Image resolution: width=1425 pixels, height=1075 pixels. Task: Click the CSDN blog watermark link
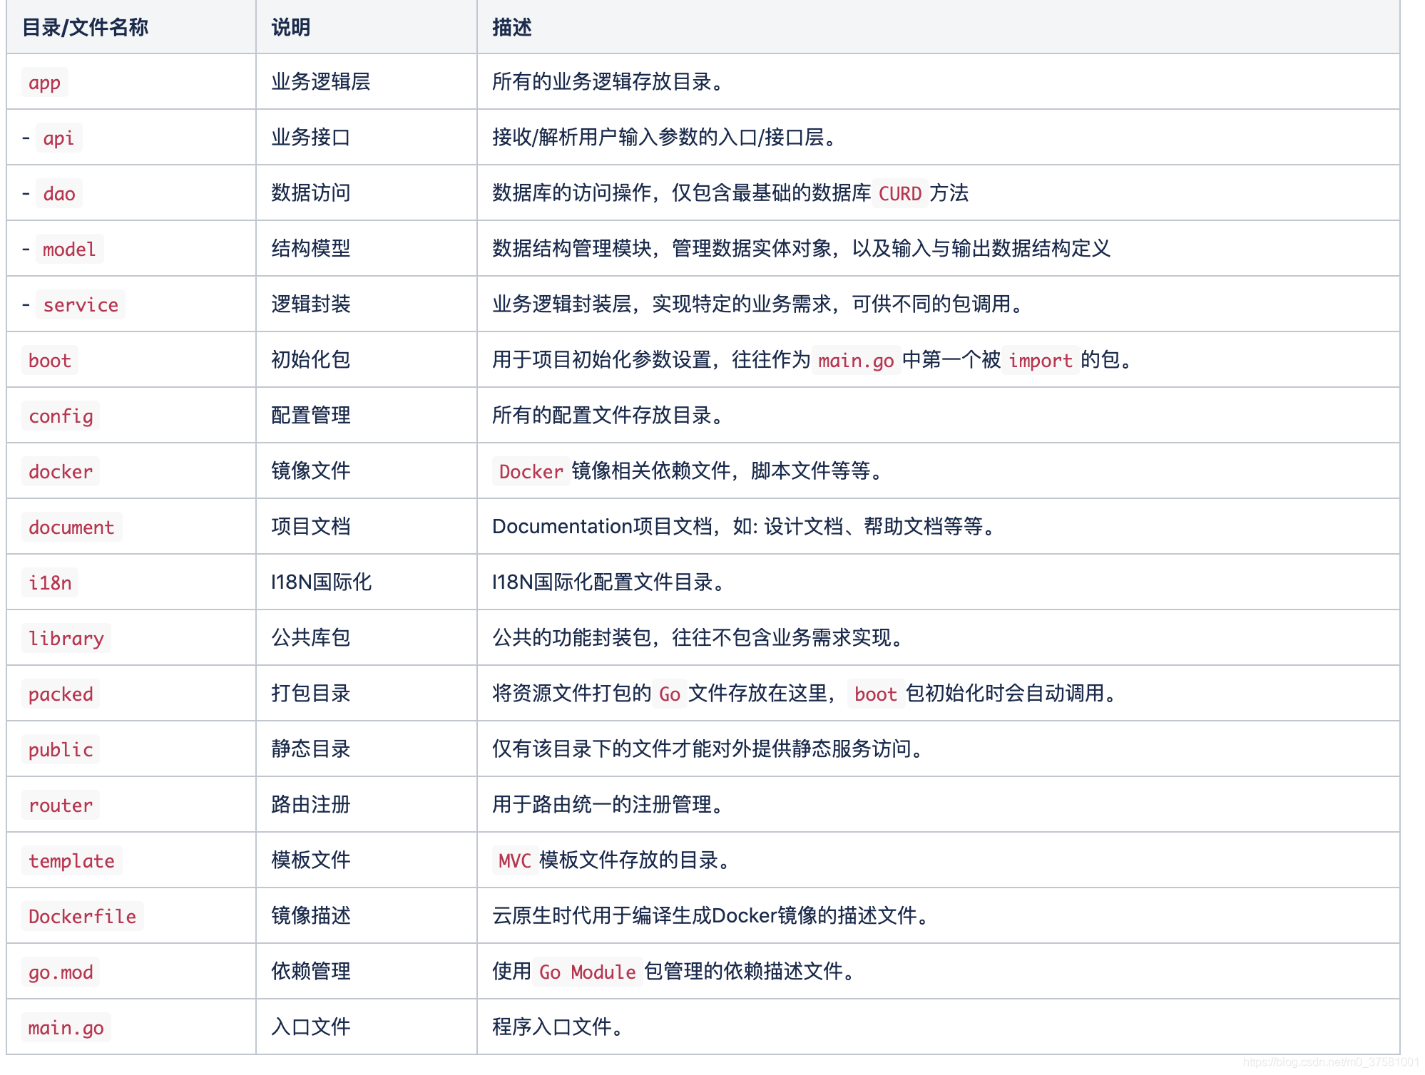pyautogui.click(x=1330, y=1061)
